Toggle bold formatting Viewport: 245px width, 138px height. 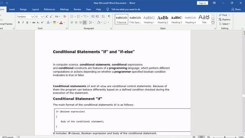[x=19, y=23]
